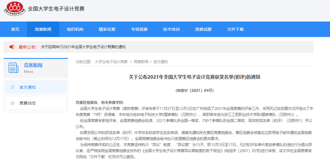Select 官方通知 in the left sidebar

tap(28, 87)
